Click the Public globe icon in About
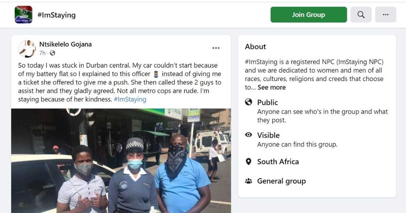 [x=249, y=102]
